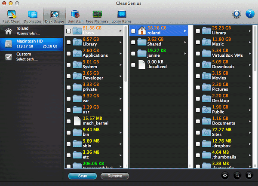
Task: Select Macintosh HD in the sidebar
Action: tap(32, 43)
